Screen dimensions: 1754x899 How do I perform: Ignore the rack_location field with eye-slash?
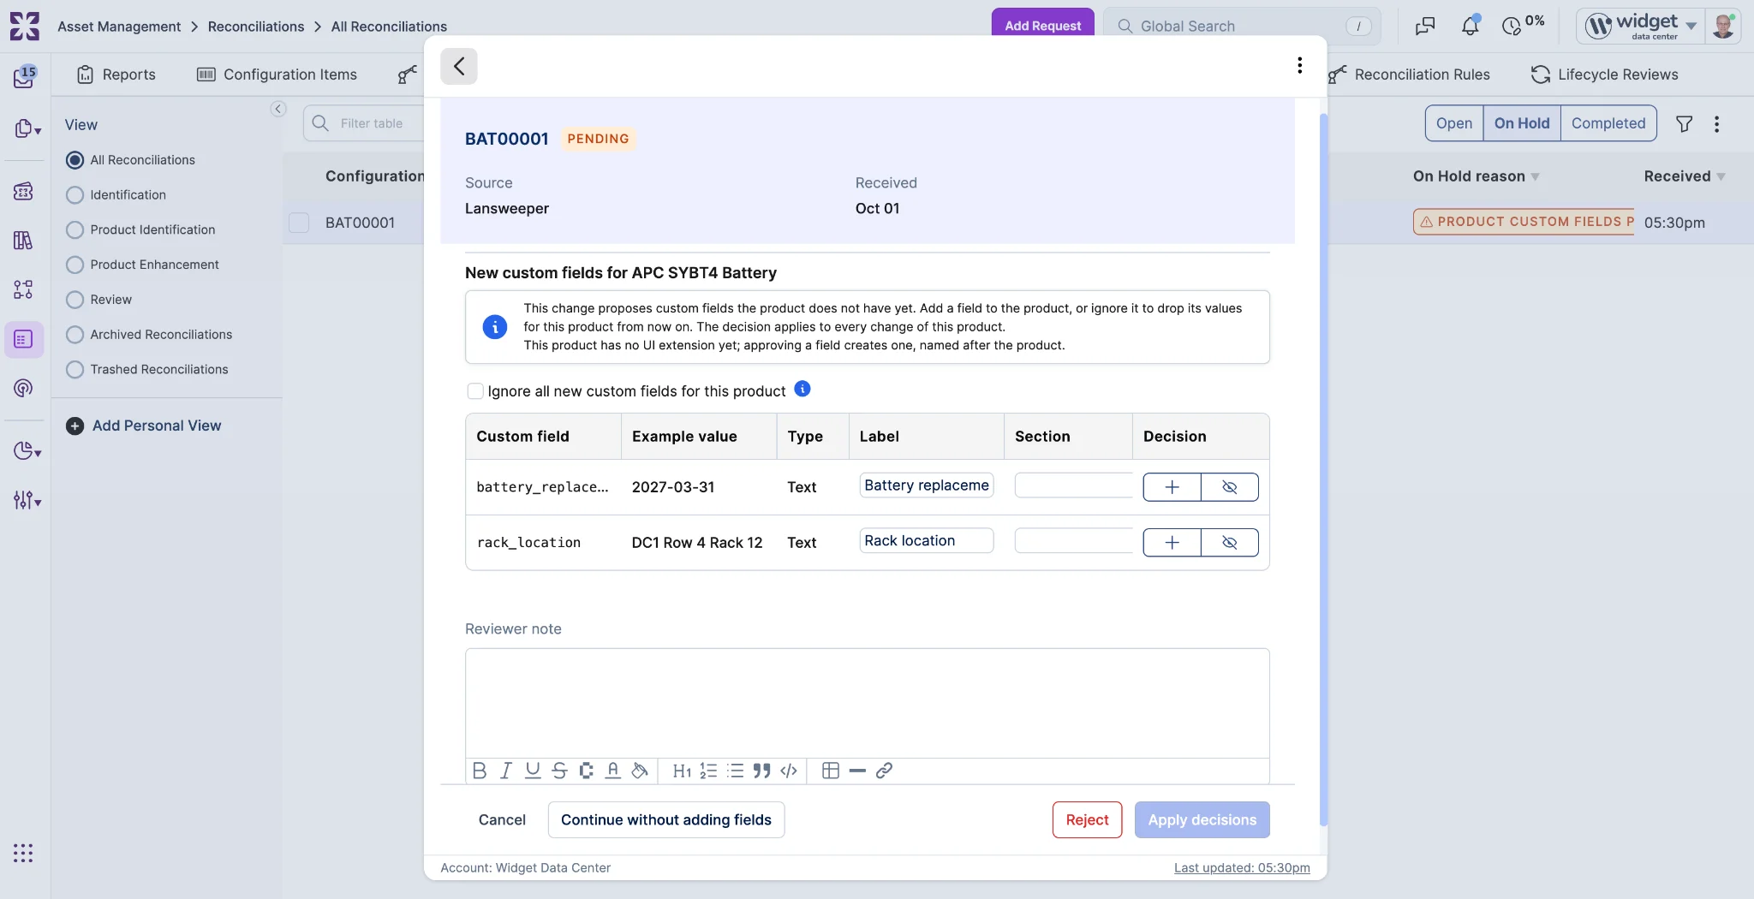tap(1229, 543)
